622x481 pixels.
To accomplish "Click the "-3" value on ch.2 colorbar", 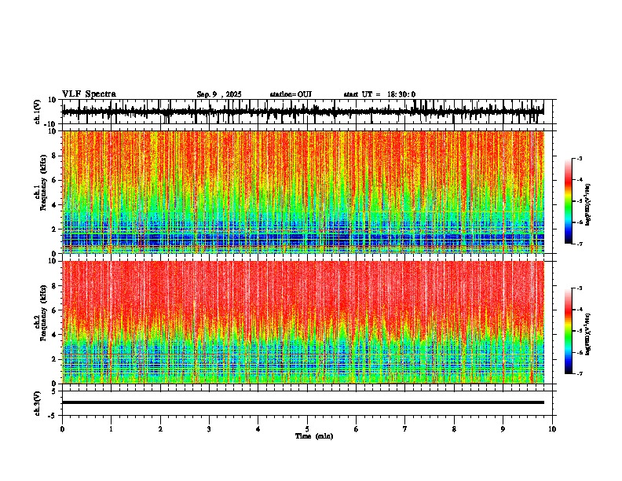I will [580, 288].
